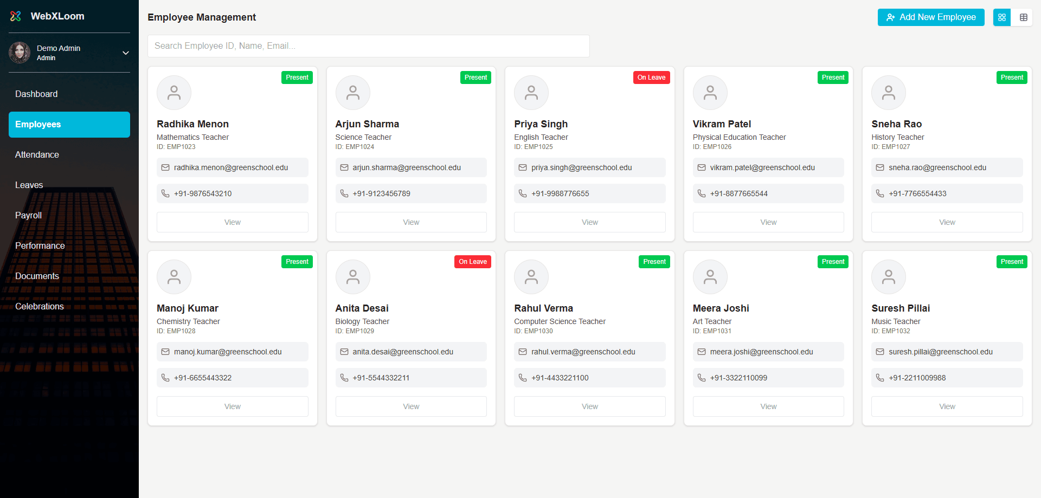Open the Dashboard menu item
This screenshot has width=1041, height=498.
(x=36, y=94)
